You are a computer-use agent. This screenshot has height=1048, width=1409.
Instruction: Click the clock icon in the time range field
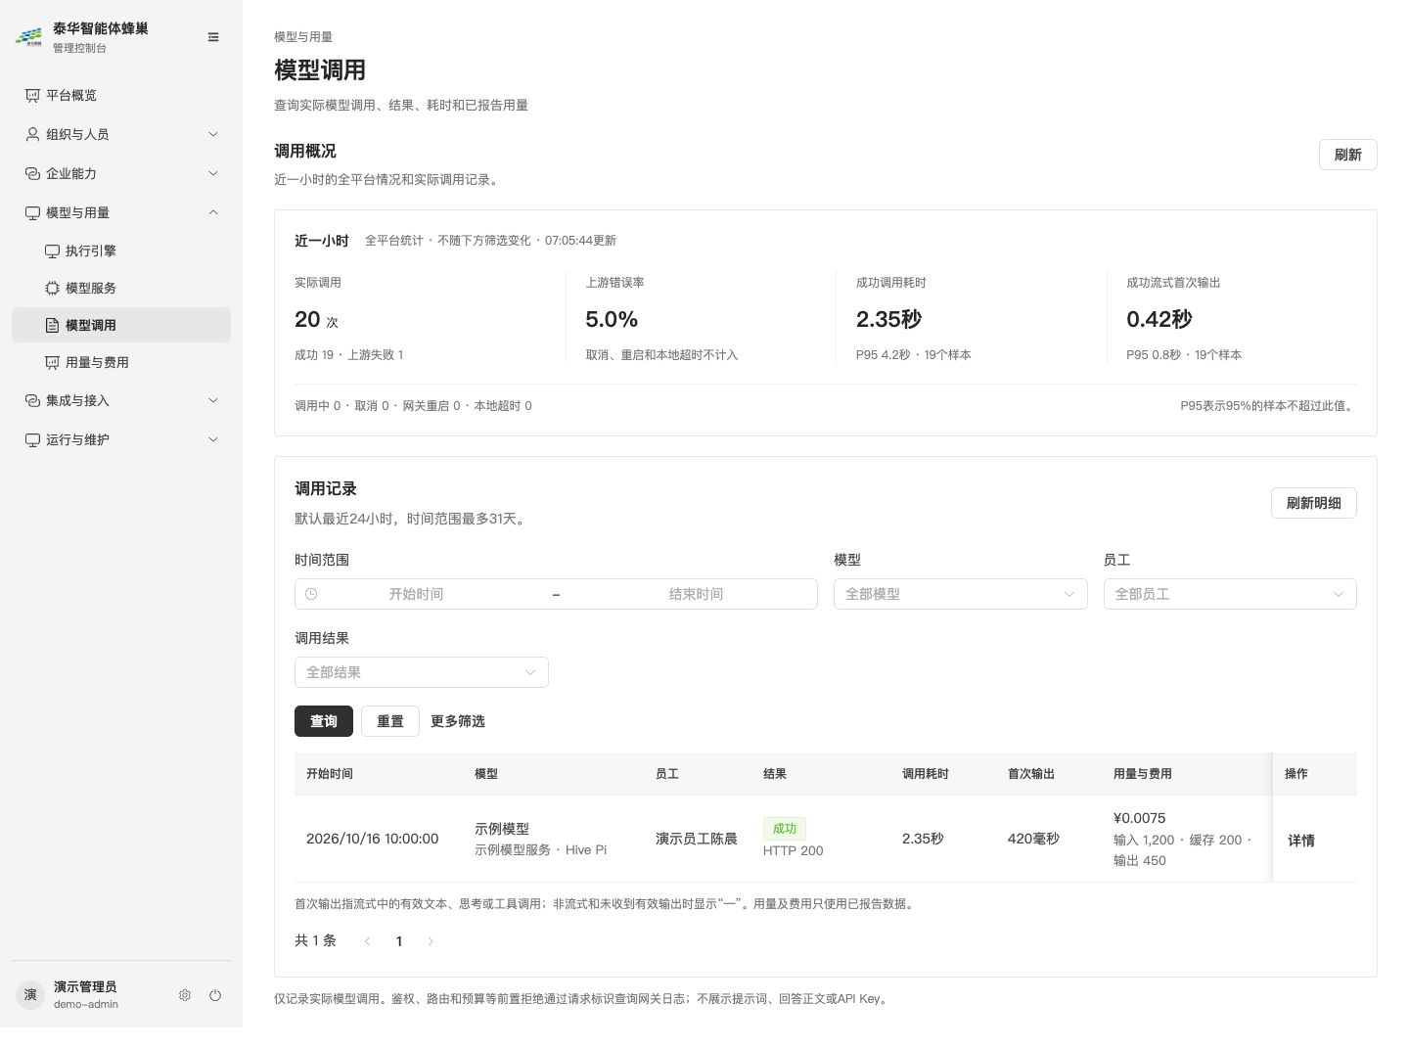click(x=311, y=594)
